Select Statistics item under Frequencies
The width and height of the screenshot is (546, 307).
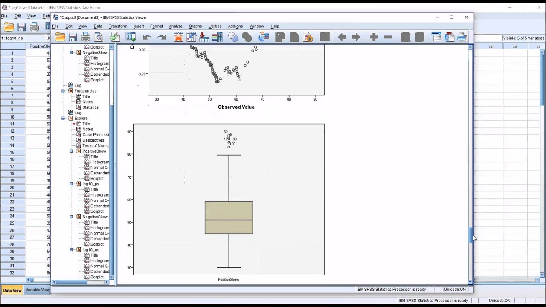pos(90,107)
